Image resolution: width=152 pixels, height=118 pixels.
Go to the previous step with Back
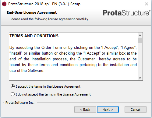[85, 110]
